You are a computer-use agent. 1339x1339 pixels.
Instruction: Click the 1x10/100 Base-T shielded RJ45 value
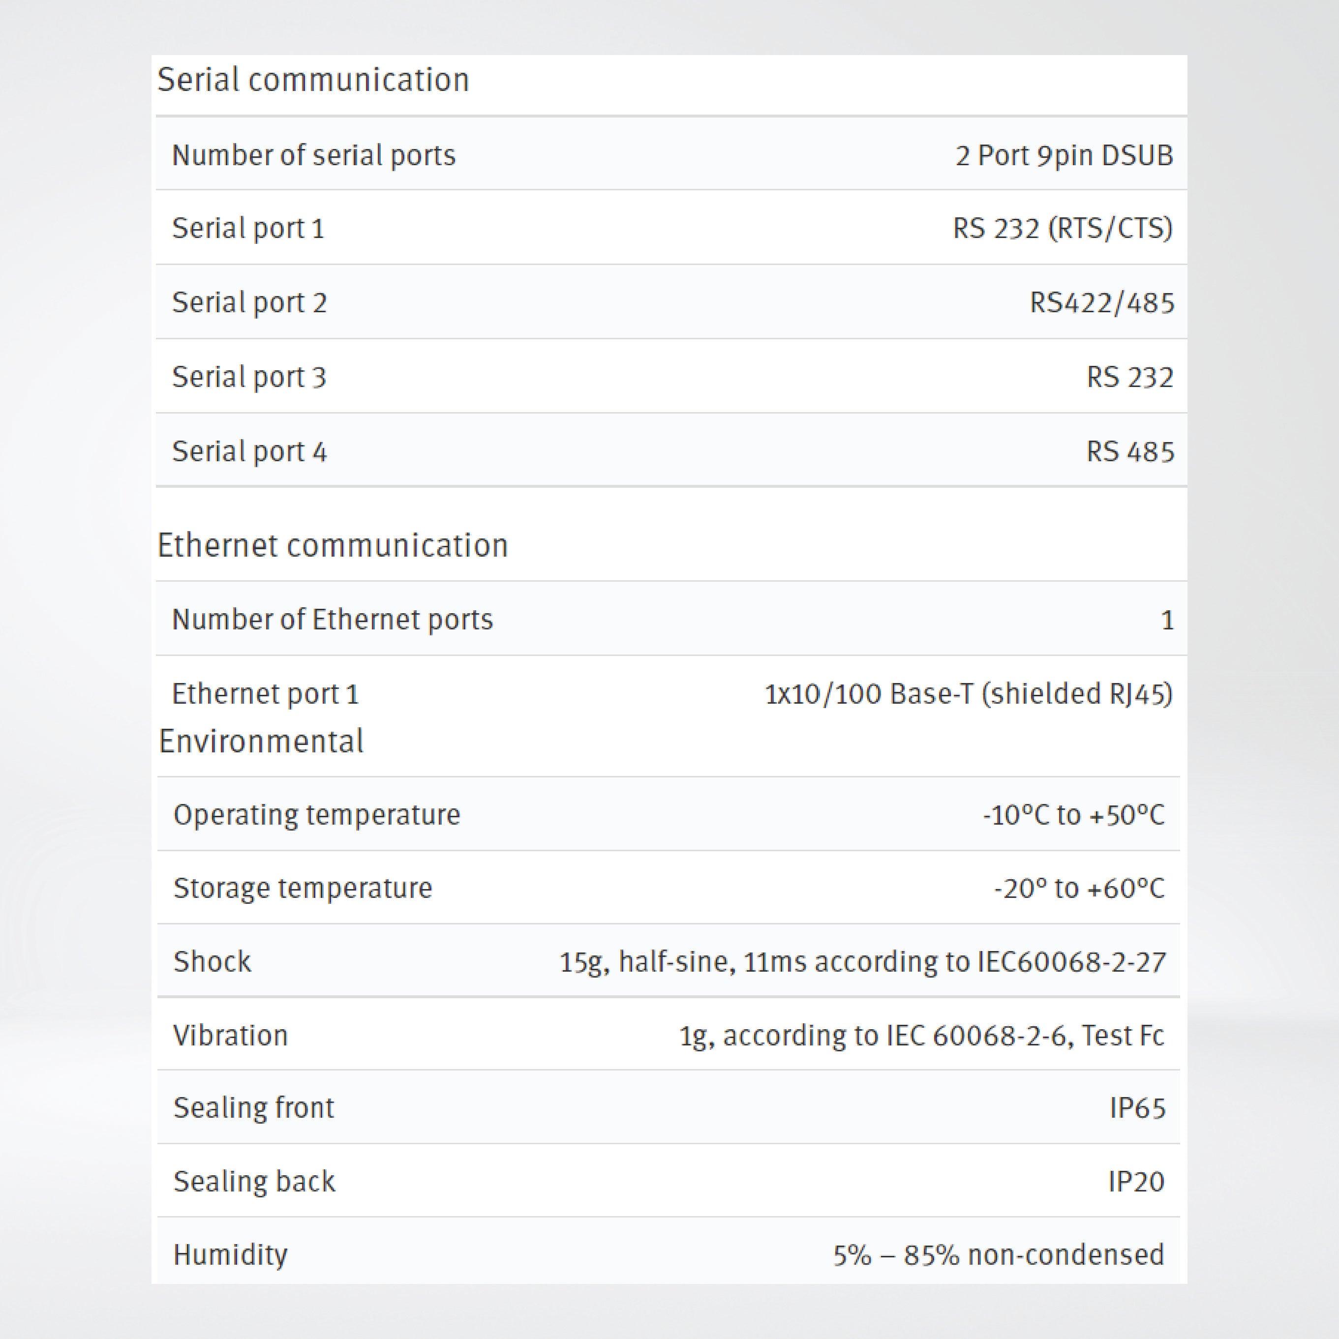pos(968,694)
